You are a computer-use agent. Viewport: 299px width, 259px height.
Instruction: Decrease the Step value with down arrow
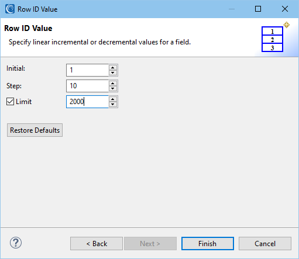pyautogui.click(x=113, y=88)
